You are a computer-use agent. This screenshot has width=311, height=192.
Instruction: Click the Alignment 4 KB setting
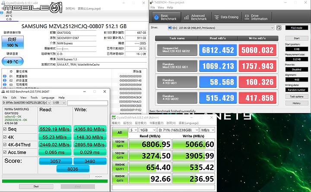pos(296,79)
